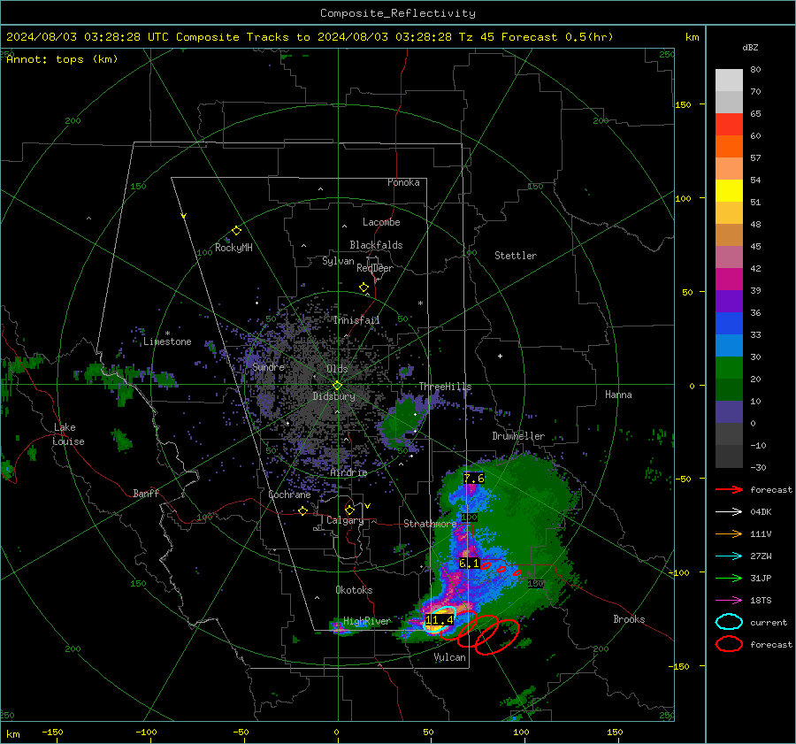The width and height of the screenshot is (796, 744).
Task: Click the yellow radar-site diamond at Didsbury
Action: tap(337, 385)
